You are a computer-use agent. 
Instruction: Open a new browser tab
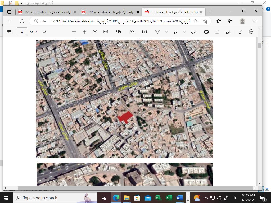pyautogui.click(x=210, y=12)
